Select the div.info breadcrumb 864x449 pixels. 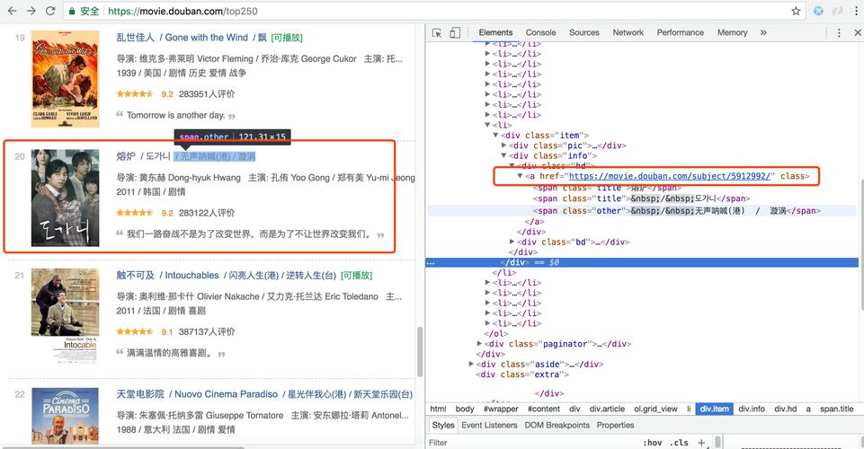point(752,409)
